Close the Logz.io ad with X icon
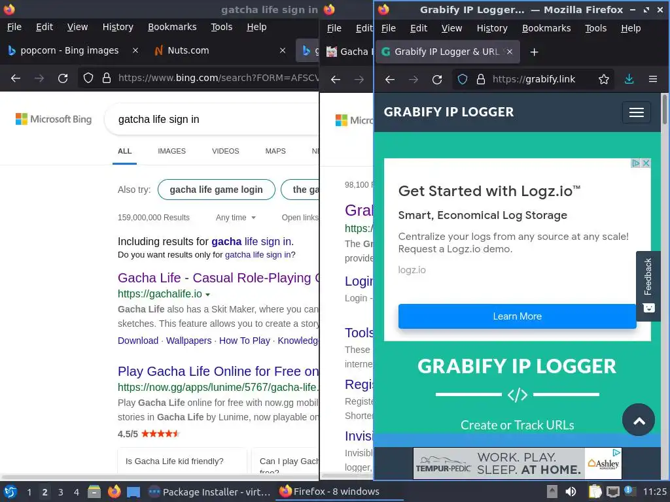 [x=646, y=163]
